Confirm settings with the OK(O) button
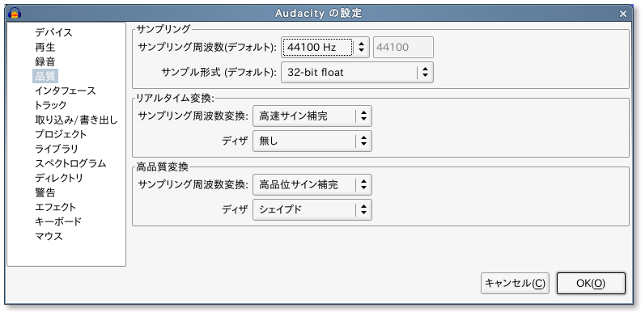This screenshot has height=312, width=641. 591,284
